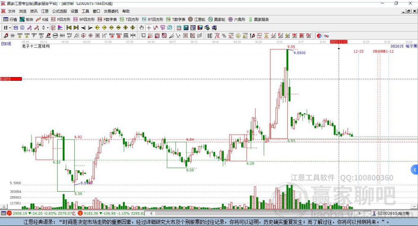Click the infinity symbol icon

[x=326, y=36]
